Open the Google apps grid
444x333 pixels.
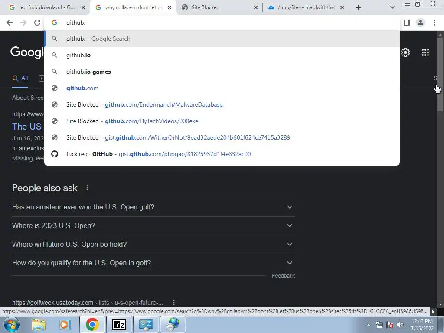pos(425,52)
